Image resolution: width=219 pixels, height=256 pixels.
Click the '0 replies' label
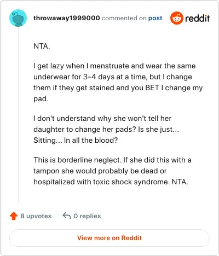(x=87, y=216)
